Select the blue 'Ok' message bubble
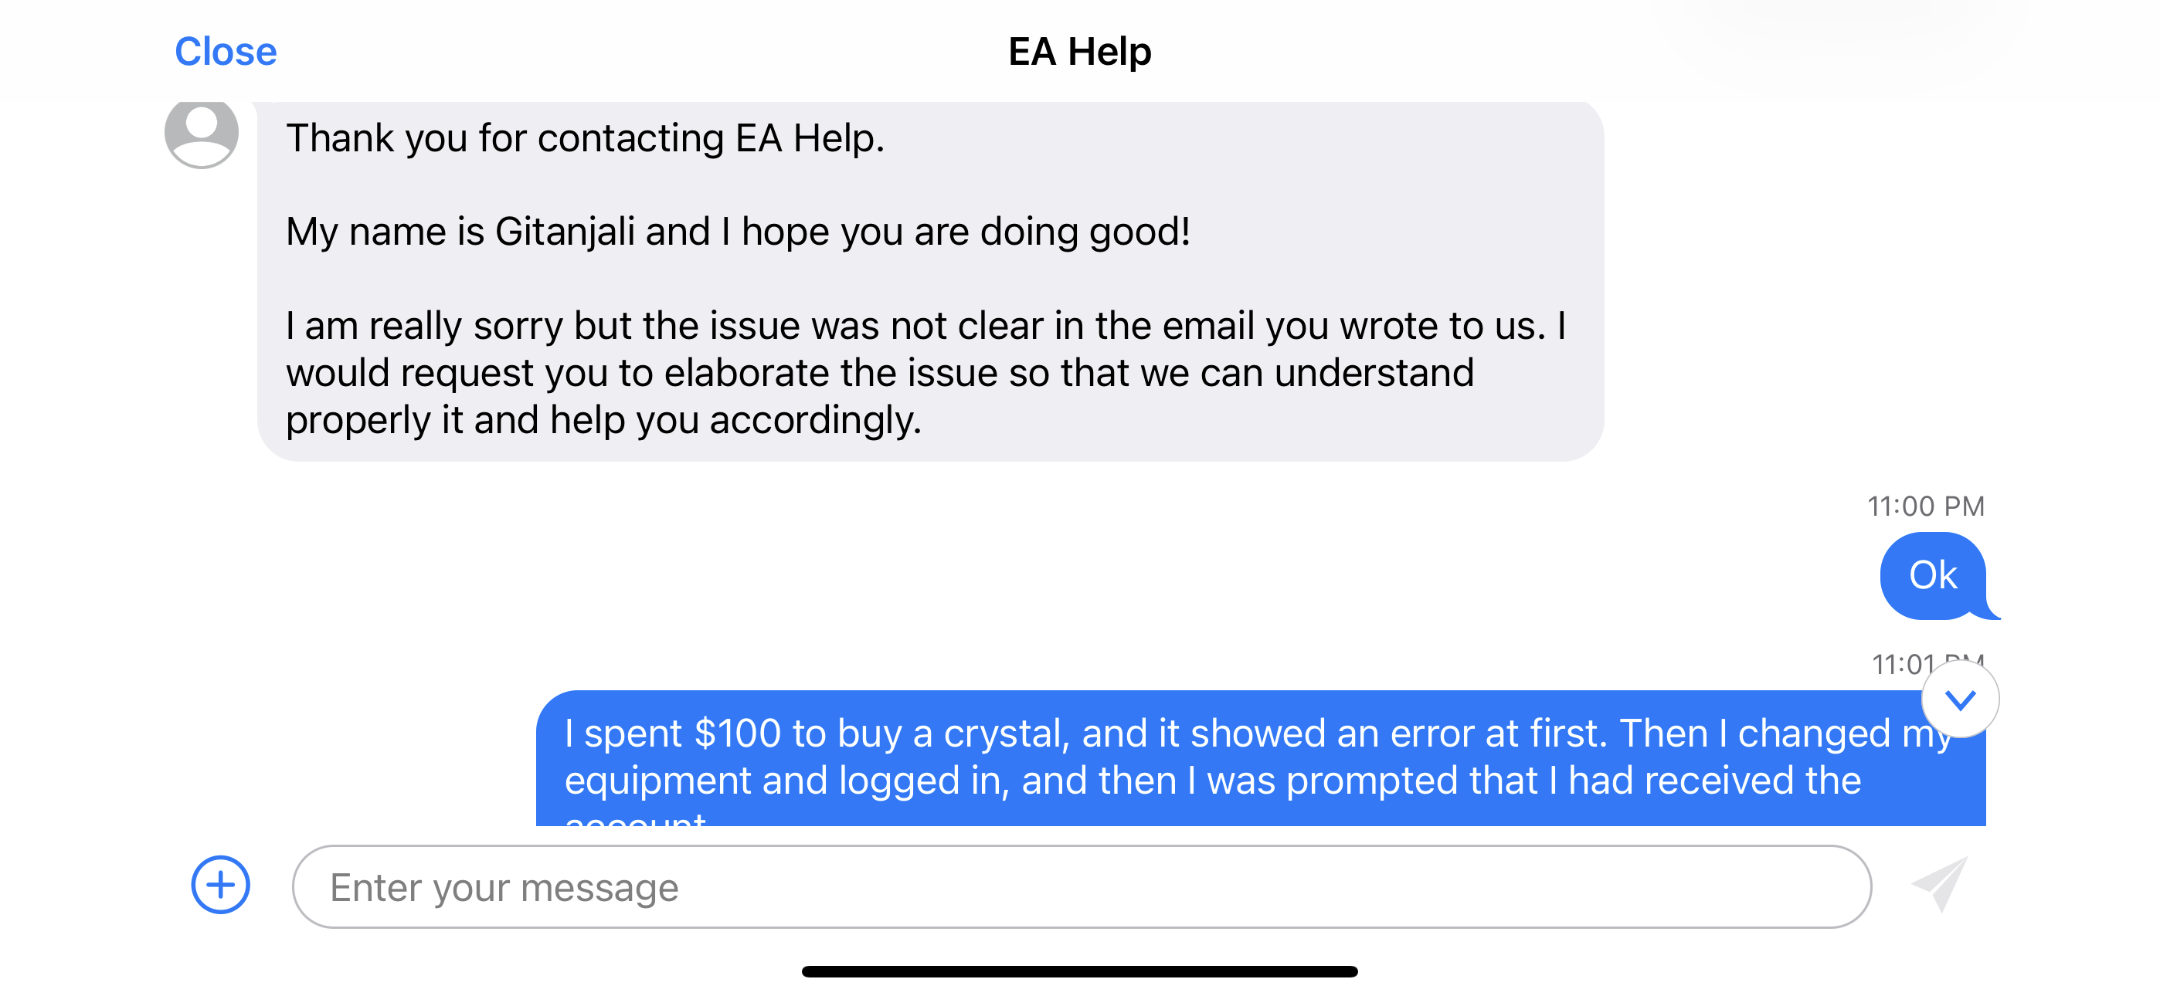 coord(1932,576)
